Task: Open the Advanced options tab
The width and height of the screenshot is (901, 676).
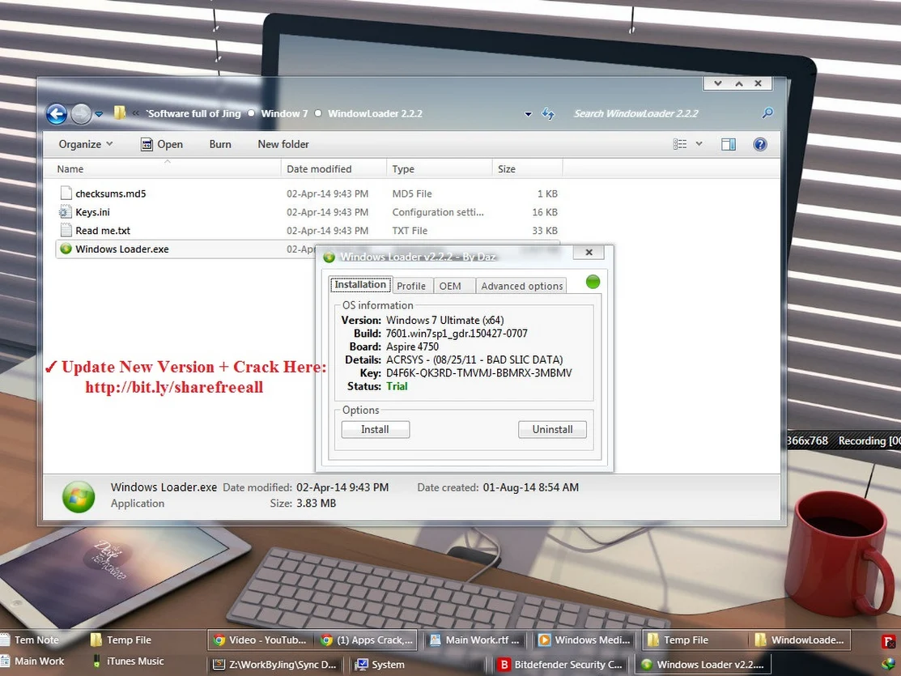Action: (x=522, y=286)
